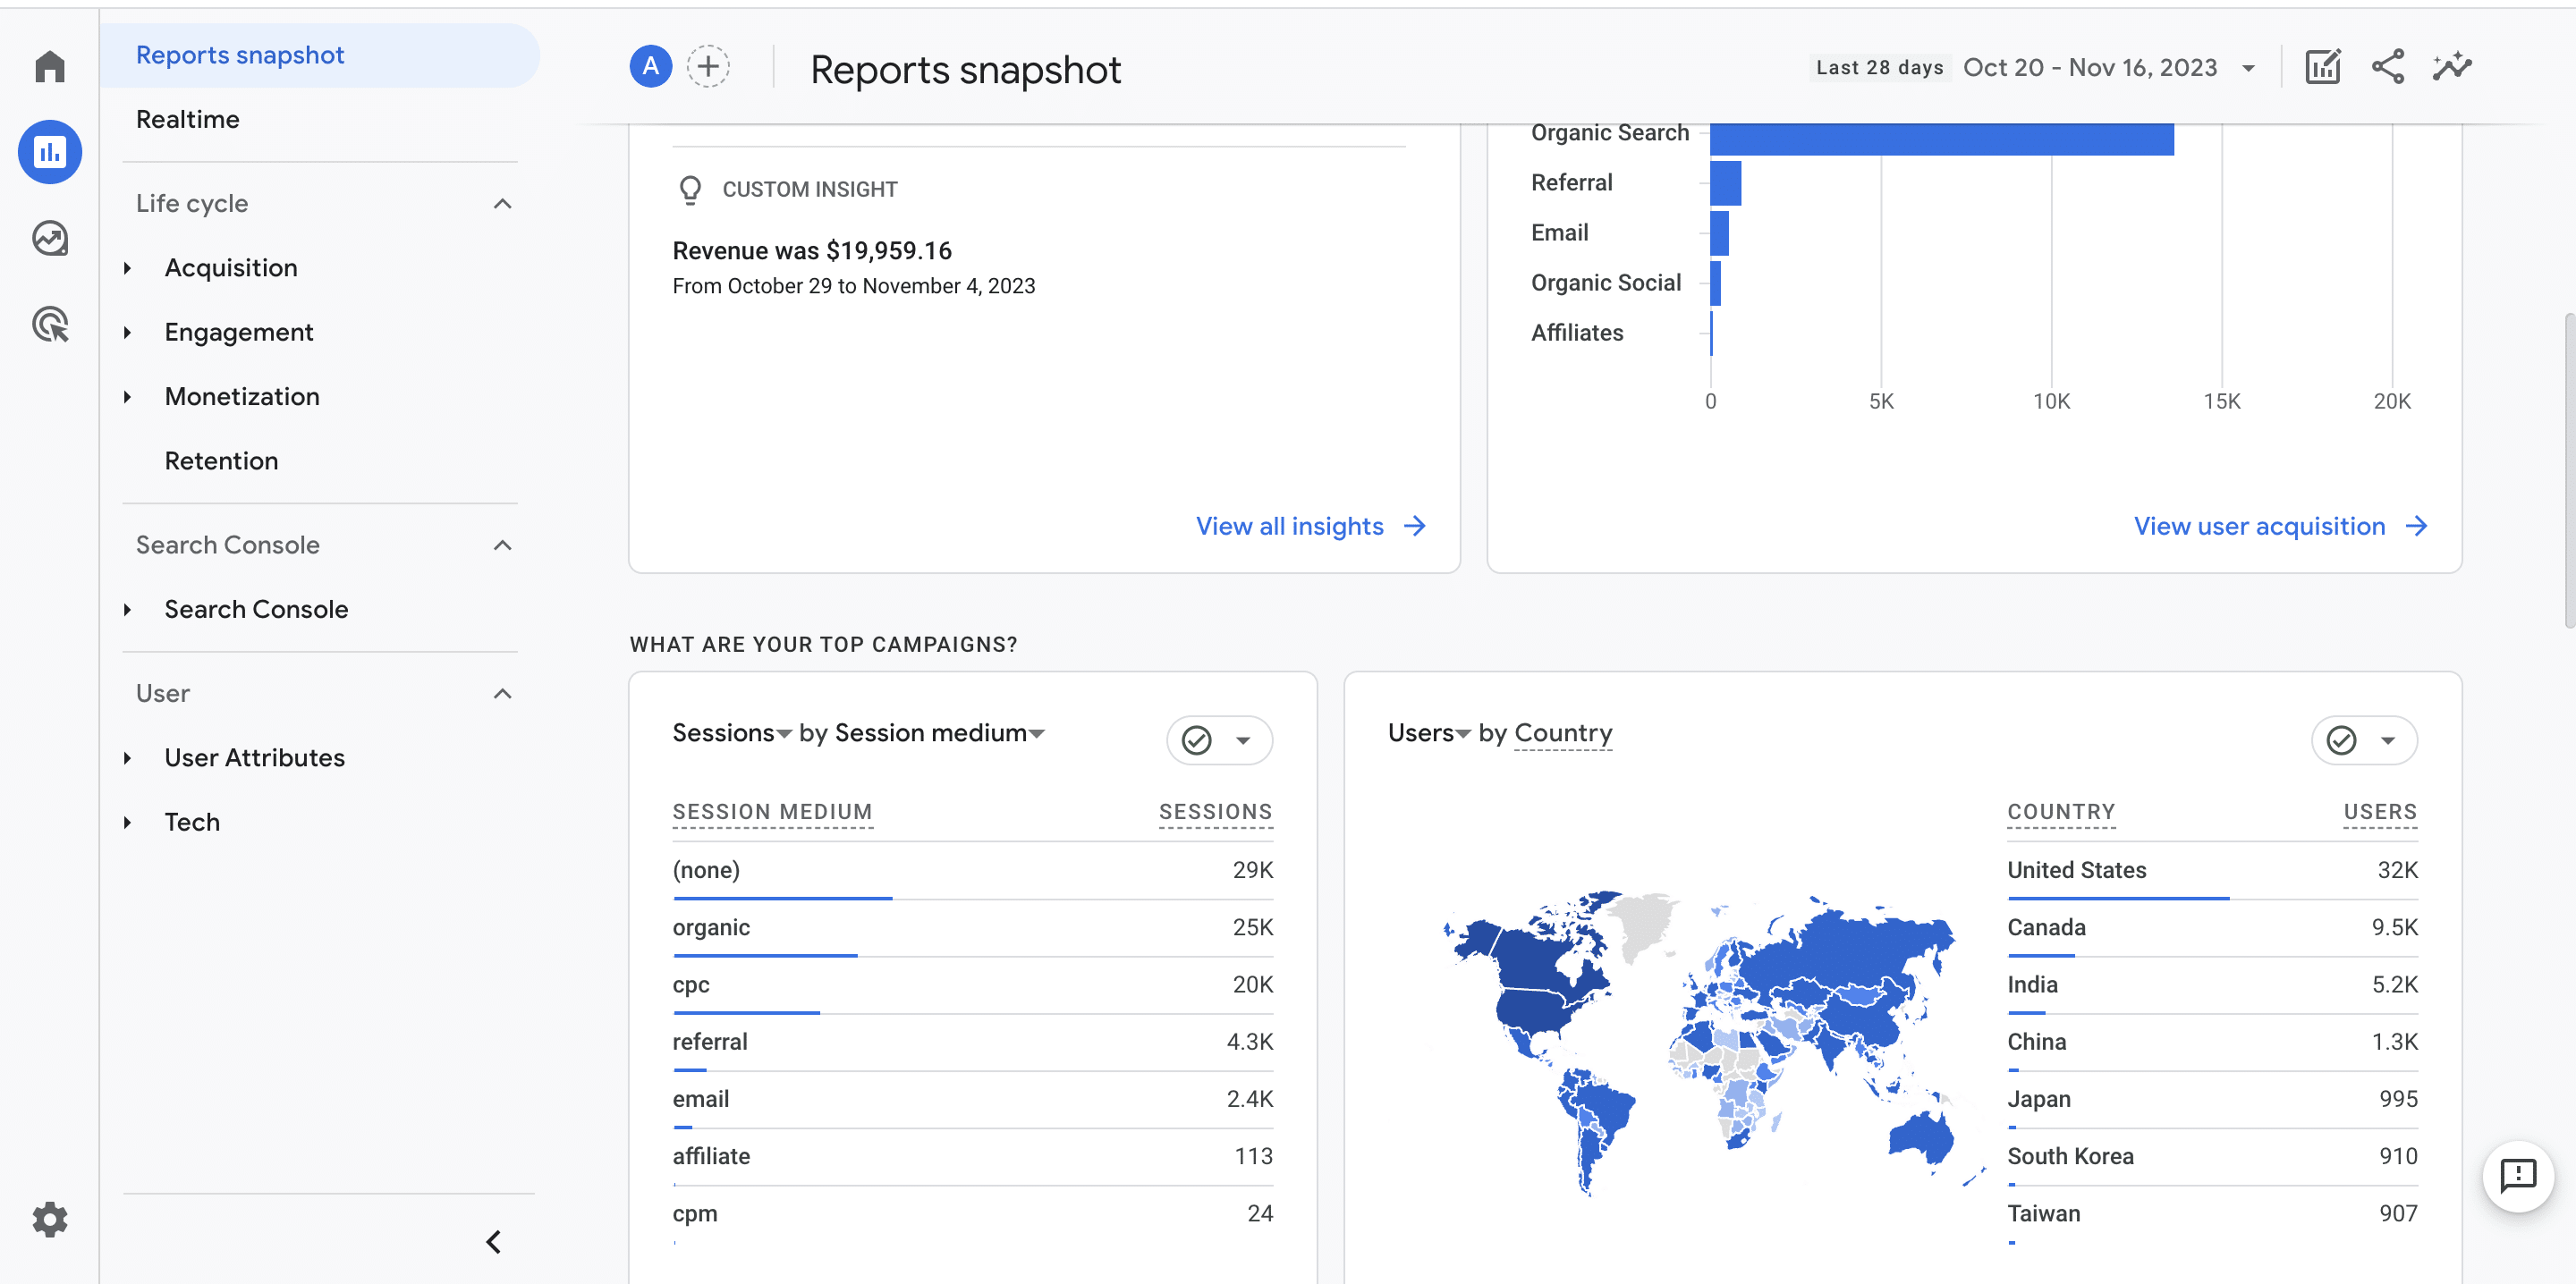Click the 'United States' country row
Viewport: 2576px width, 1284px height.
pos(2212,870)
